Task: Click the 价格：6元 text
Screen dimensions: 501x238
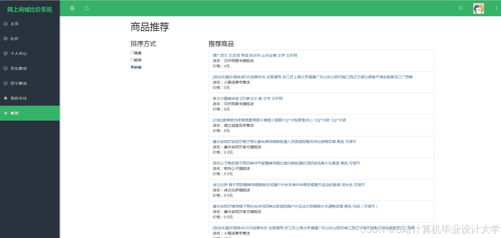Action: point(221,109)
